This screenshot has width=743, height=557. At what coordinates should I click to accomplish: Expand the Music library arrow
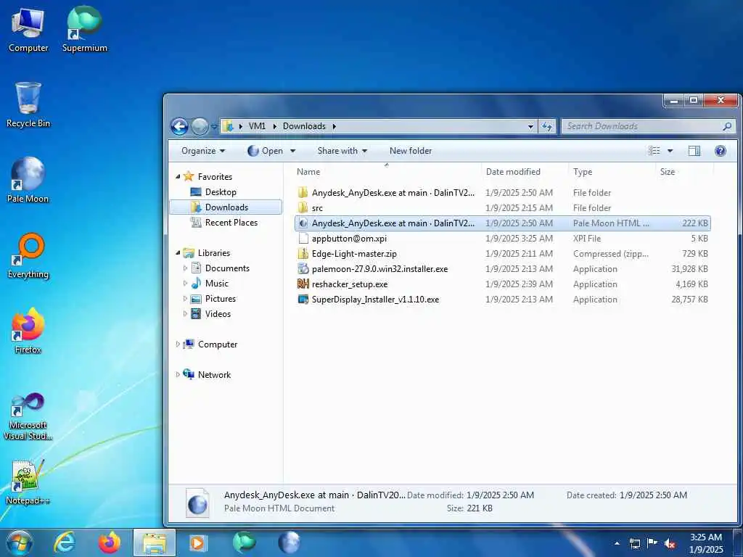click(x=185, y=284)
